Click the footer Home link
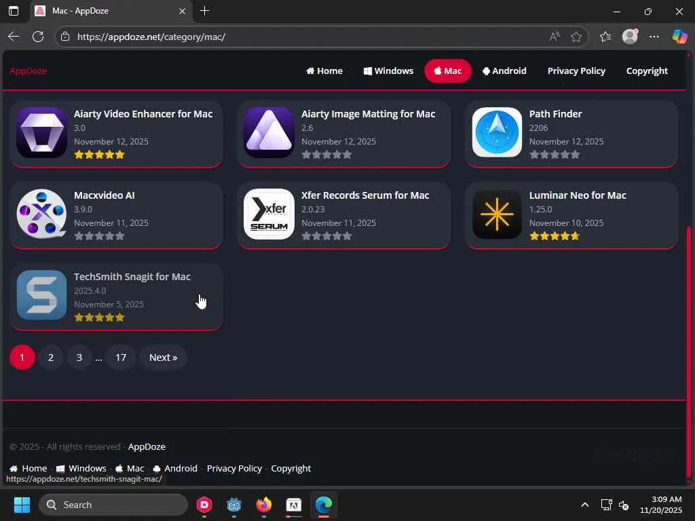 (x=29, y=468)
